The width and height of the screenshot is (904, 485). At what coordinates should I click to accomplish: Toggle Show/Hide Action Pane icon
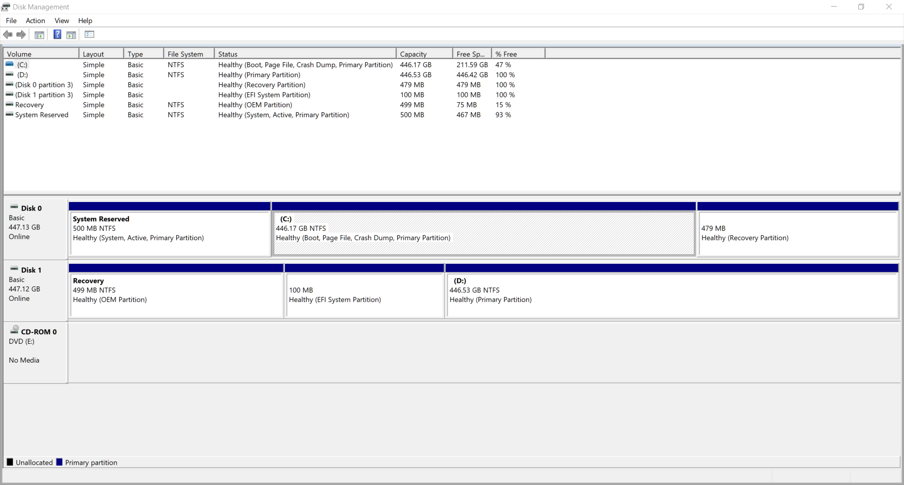[71, 34]
